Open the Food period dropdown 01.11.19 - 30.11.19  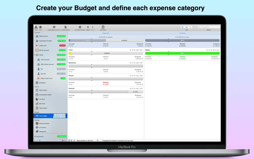pyautogui.click(x=136, y=50)
